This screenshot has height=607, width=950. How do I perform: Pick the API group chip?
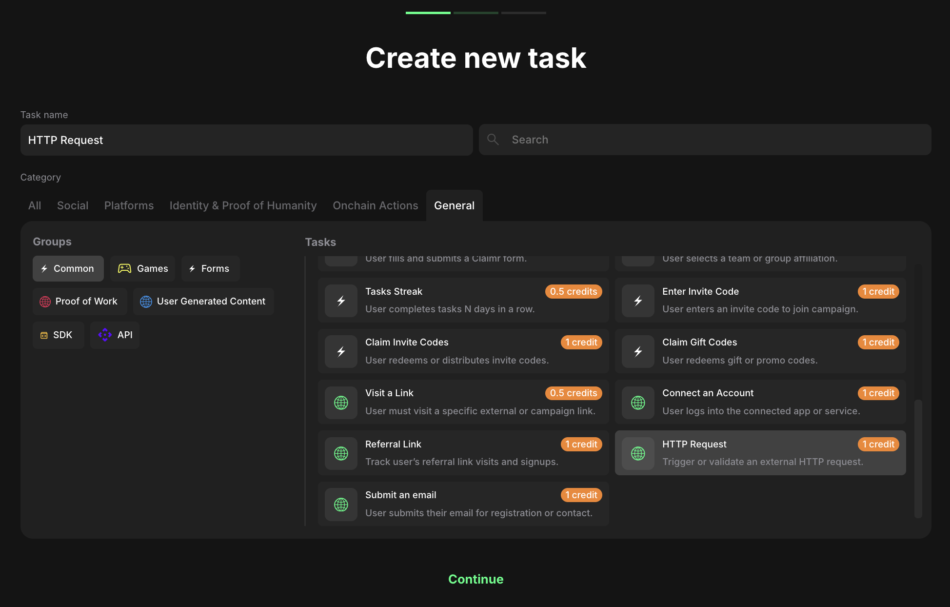115,335
